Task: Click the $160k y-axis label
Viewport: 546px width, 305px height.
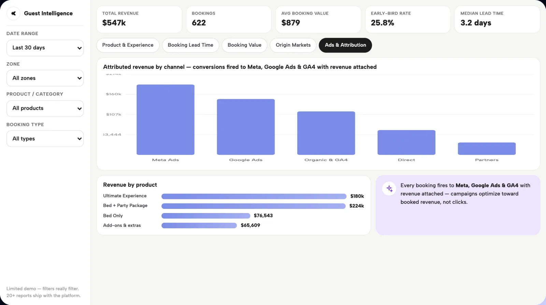Action: click(x=114, y=94)
